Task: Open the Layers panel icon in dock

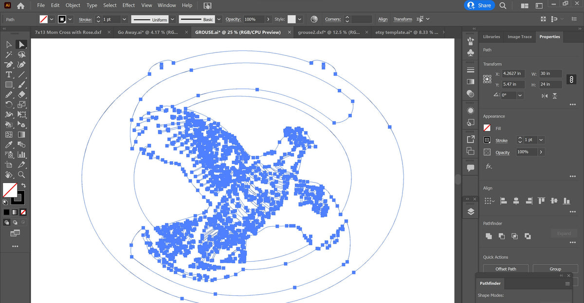Action: [471, 211]
